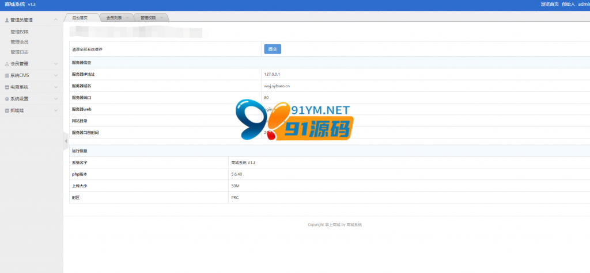Click the 电商系统 icon in sidebar
Viewport: 590px width, 273px height.
7,87
